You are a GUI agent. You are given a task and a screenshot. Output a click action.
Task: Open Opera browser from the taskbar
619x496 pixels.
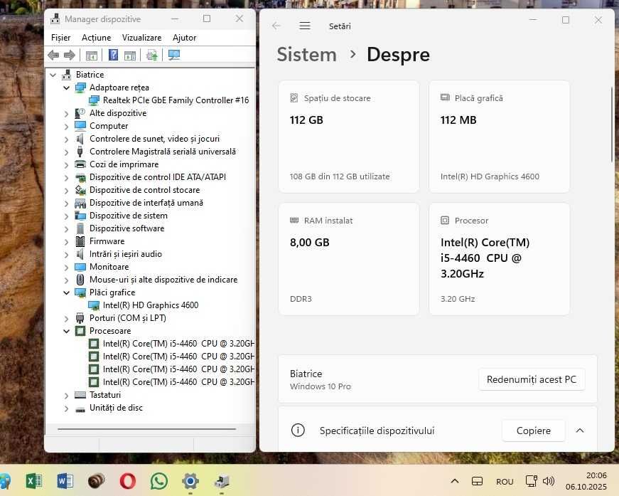click(127, 481)
